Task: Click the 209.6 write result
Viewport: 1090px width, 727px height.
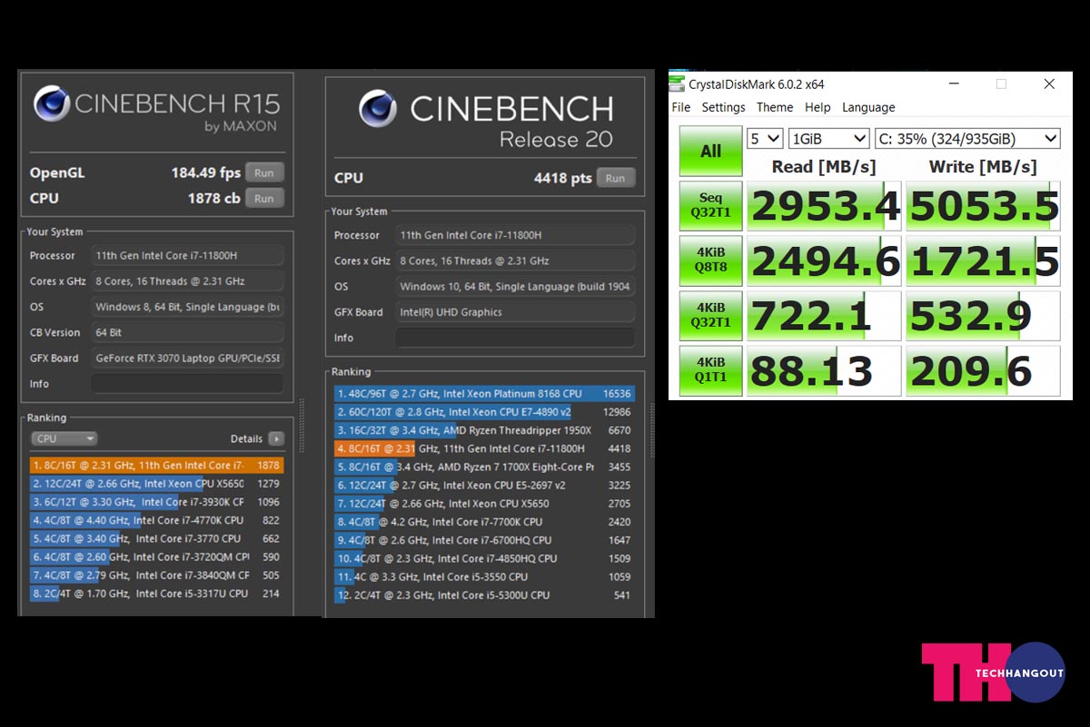Action: point(983,370)
